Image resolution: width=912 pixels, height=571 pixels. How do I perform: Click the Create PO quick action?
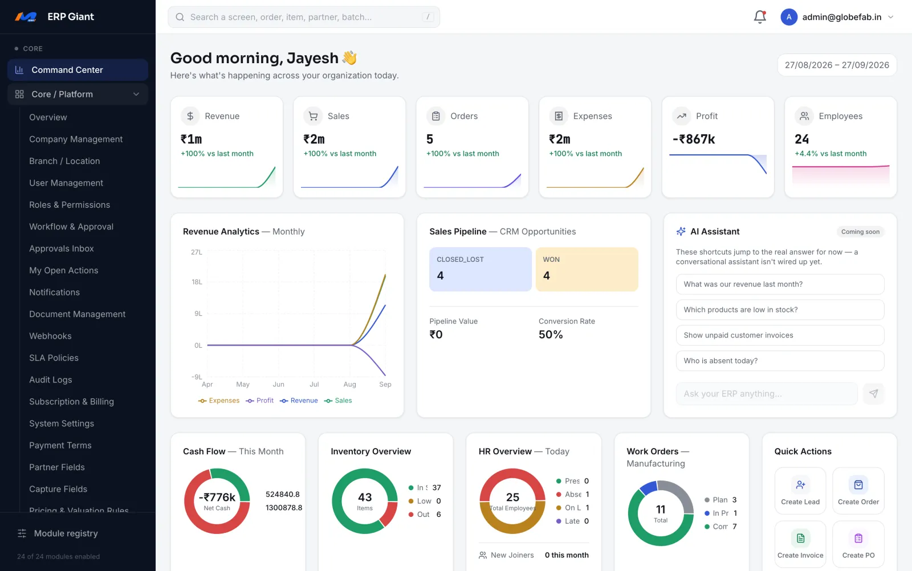coord(858,544)
